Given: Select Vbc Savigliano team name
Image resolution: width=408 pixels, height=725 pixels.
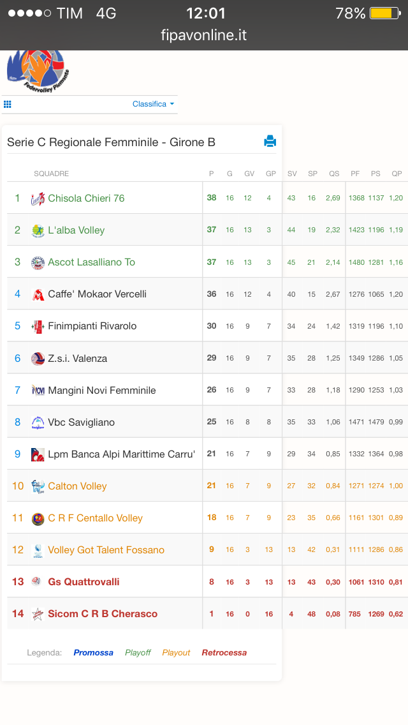Looking at the screenshot, I should (82, 422).
